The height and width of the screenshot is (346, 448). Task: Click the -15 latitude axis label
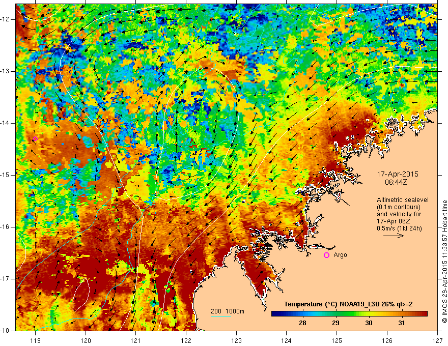(6, 175)
